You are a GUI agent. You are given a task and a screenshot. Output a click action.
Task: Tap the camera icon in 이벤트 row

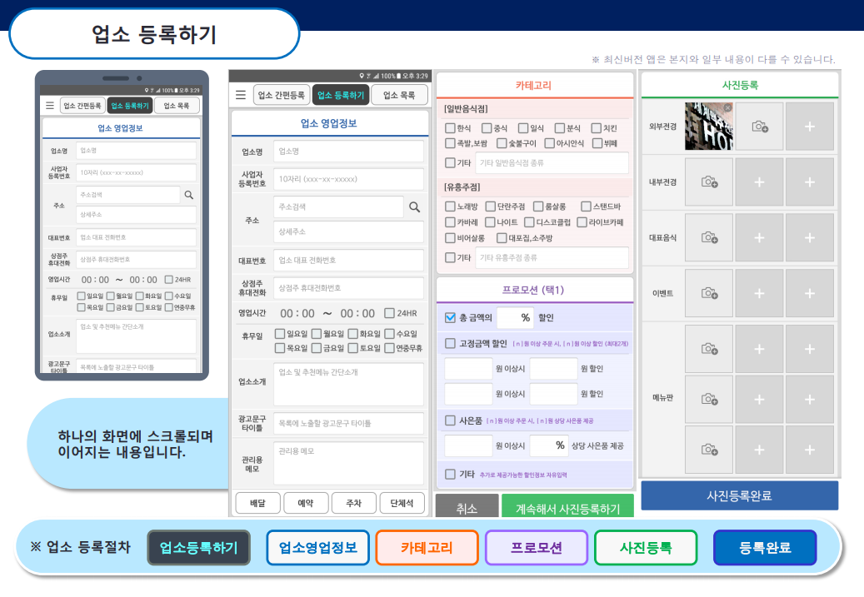tap(709, 293)
